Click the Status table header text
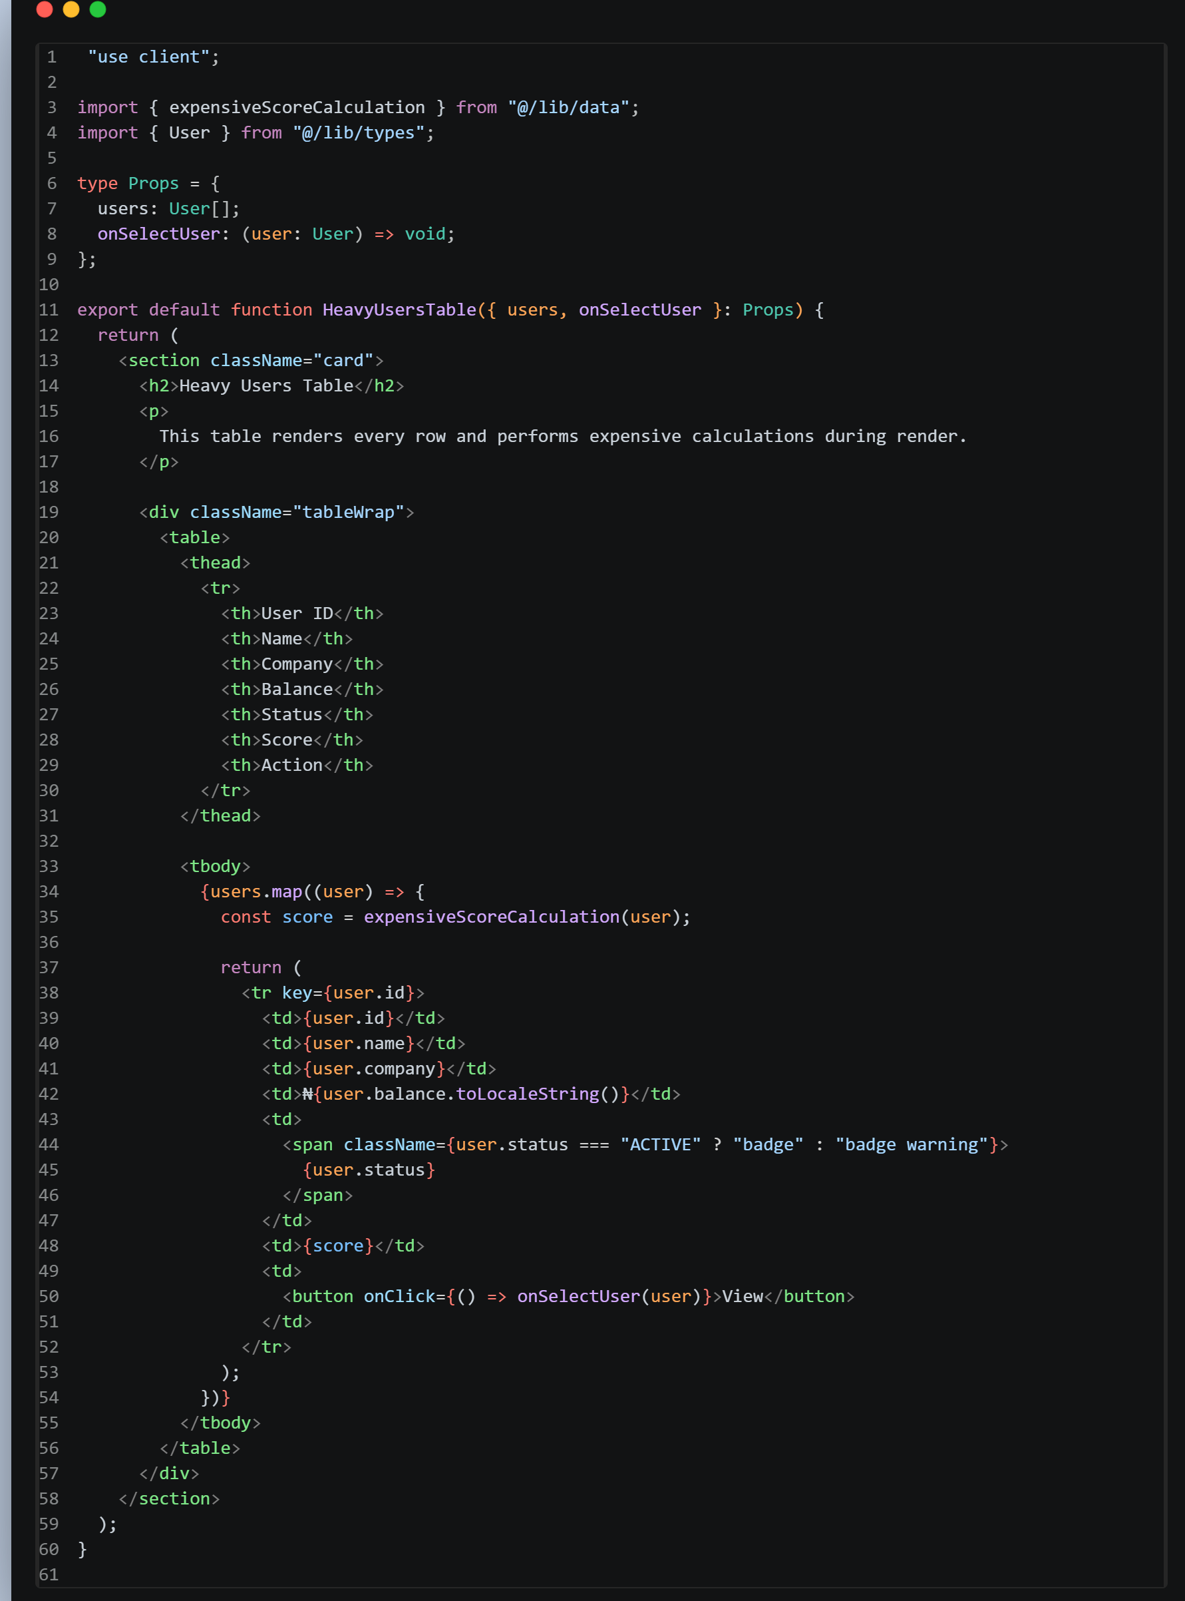 click(292, 715)
